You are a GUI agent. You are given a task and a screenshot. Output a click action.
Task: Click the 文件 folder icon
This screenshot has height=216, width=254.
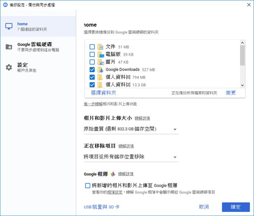pos(100,47)
